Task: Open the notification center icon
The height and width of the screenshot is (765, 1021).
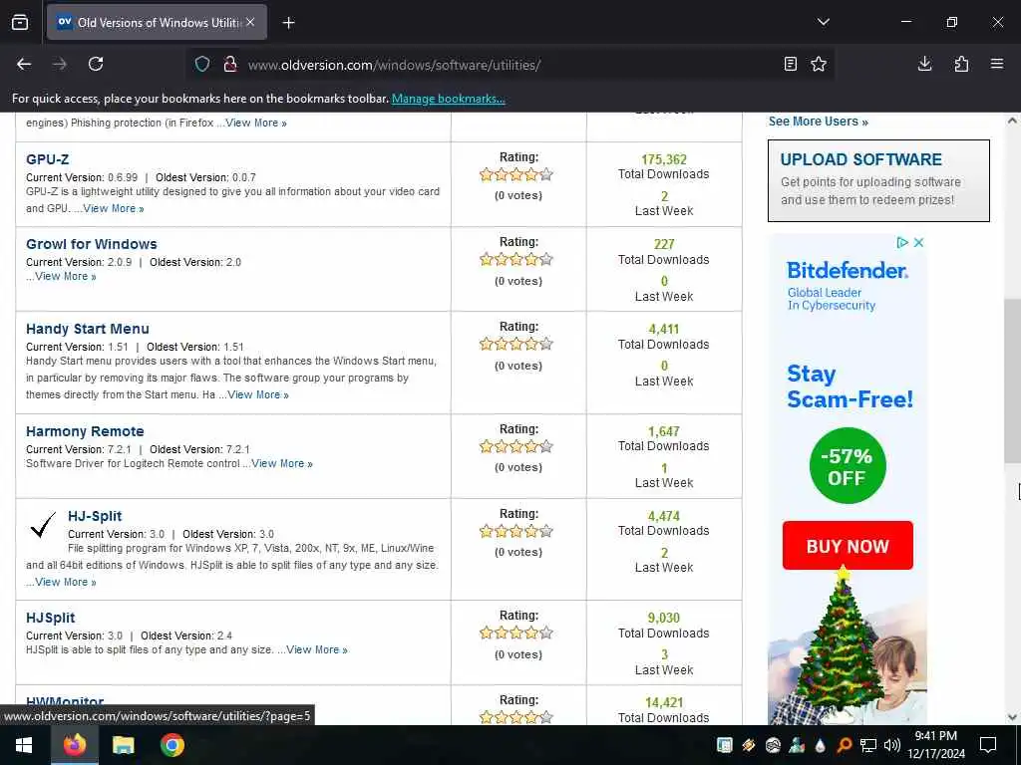Action: coord(988,745)
